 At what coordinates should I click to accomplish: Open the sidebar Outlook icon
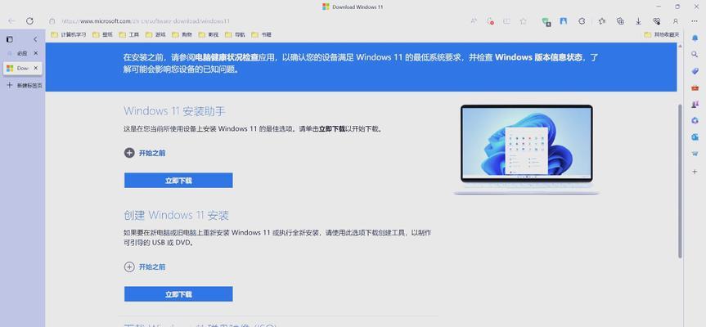point(695,137)
